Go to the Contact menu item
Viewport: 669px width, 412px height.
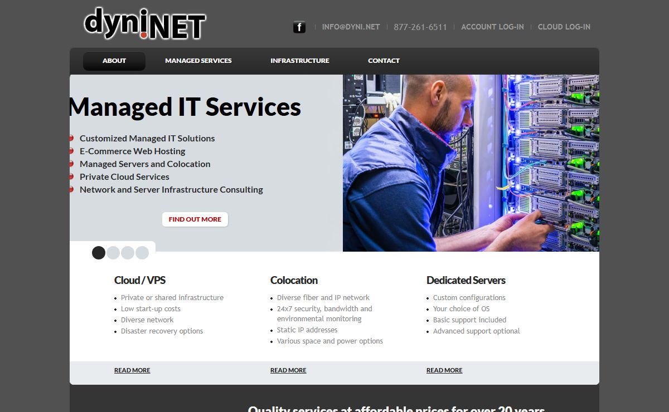coord(384,61)
